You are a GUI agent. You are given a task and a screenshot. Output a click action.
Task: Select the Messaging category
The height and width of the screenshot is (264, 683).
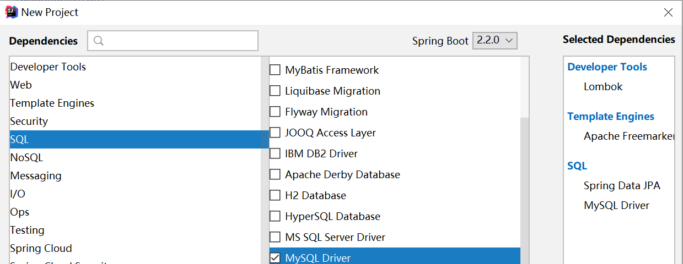coord(36,176)
